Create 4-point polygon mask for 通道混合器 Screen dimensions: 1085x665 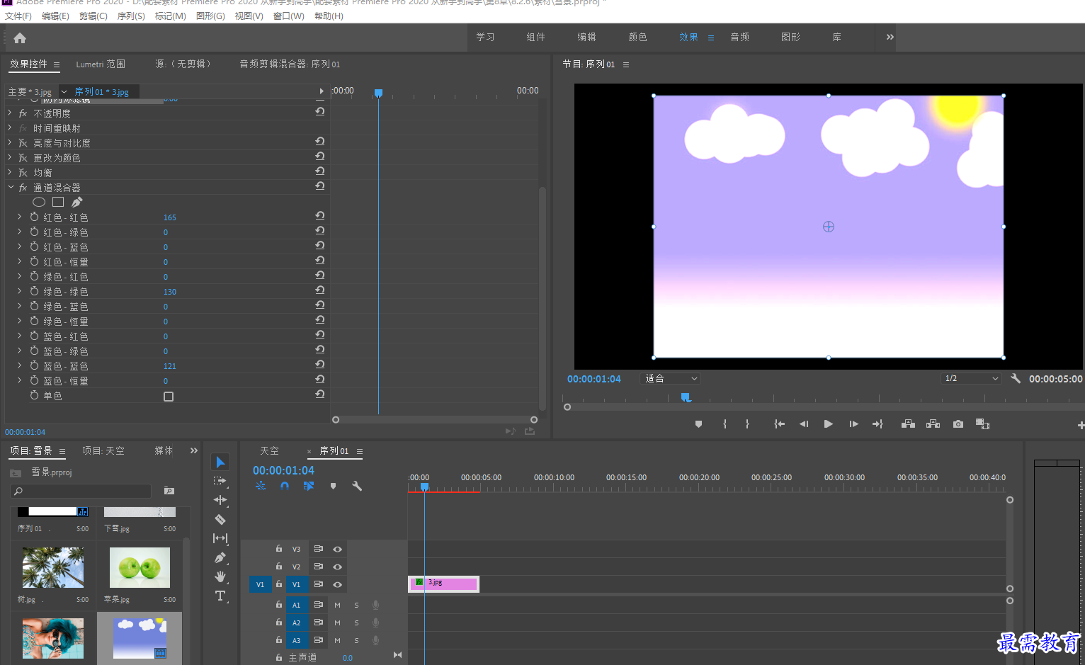pos(58,202)
